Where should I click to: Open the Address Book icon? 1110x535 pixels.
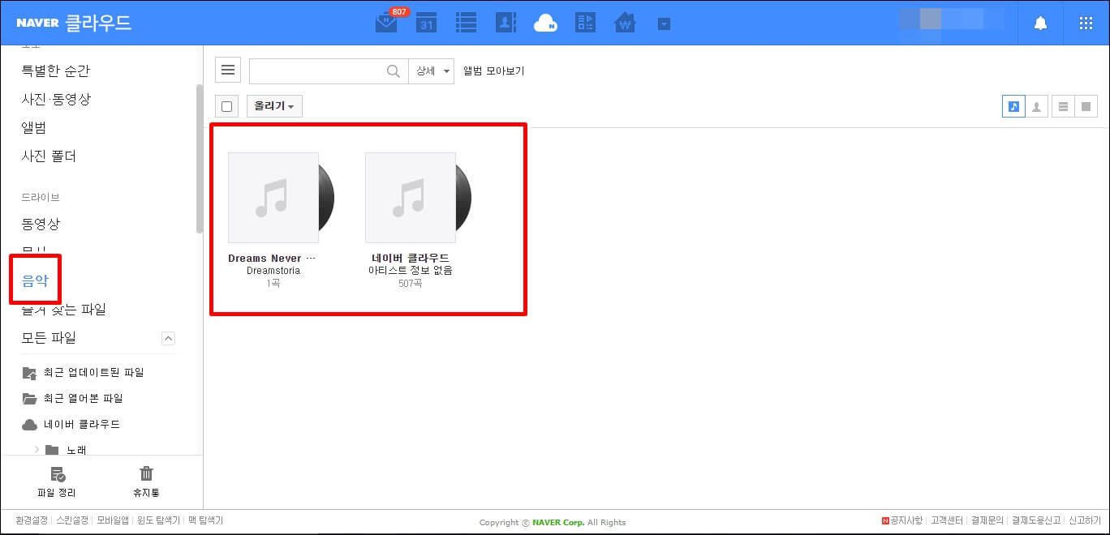[x=506, y=23]
